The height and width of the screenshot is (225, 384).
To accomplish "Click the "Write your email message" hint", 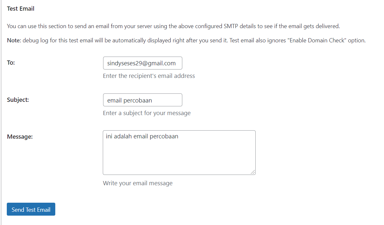I will point(138,183).
